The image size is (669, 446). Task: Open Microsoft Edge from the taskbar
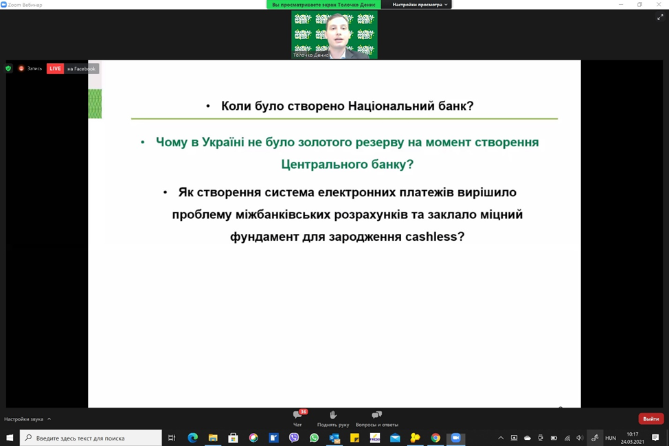192,438
